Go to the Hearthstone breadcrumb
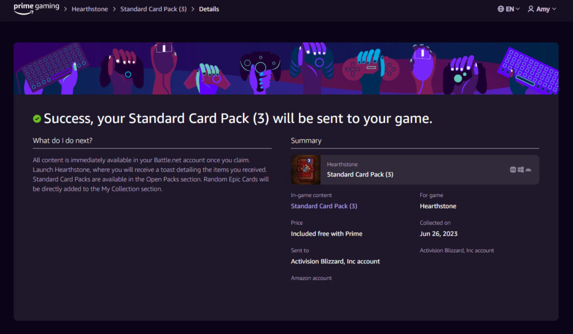The width and height of the screenshot is (573, 334). point(90,9)
